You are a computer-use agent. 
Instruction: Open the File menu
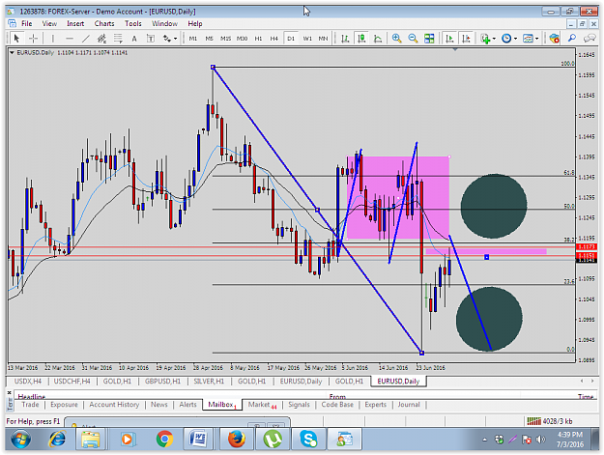pyautogui.click(x=27, y=23)
